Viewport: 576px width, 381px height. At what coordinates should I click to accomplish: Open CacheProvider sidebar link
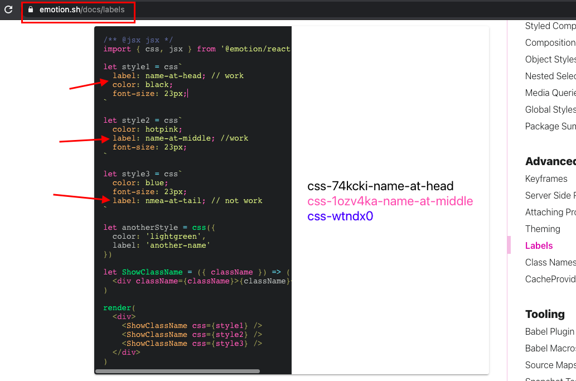(x=550, y=279)
